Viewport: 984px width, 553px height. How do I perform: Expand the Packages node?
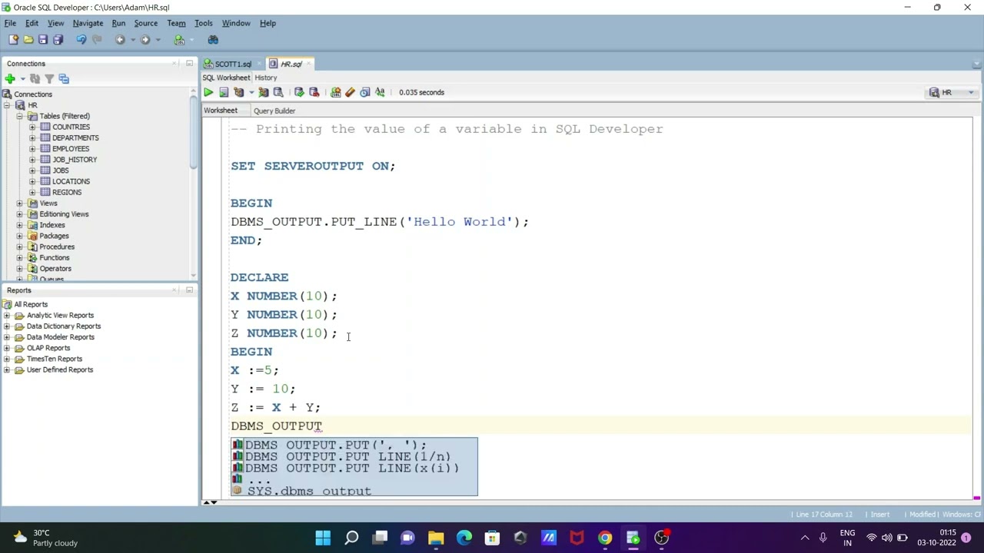point(20,236)
